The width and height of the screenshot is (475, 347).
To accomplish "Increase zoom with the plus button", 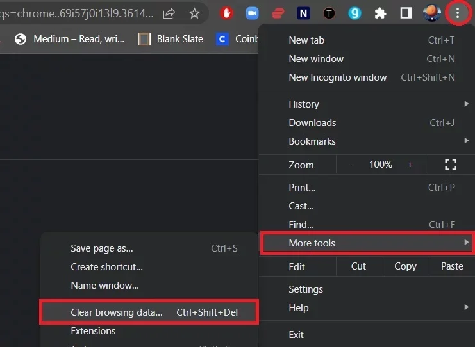I will [410, 165].
